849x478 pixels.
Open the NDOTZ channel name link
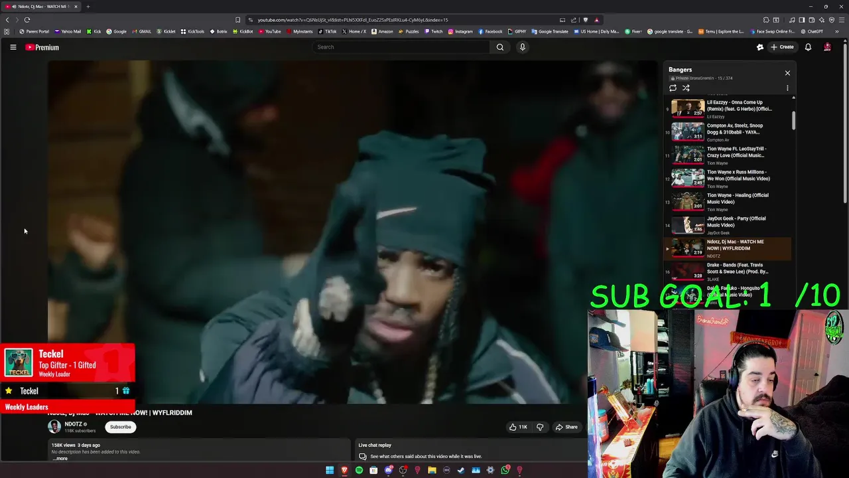pyautogui.click(x=74, y=424)
